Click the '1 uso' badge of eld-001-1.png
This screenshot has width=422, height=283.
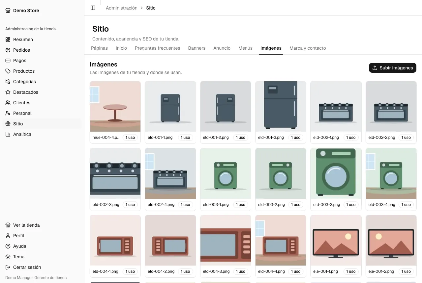coord(186,138)
